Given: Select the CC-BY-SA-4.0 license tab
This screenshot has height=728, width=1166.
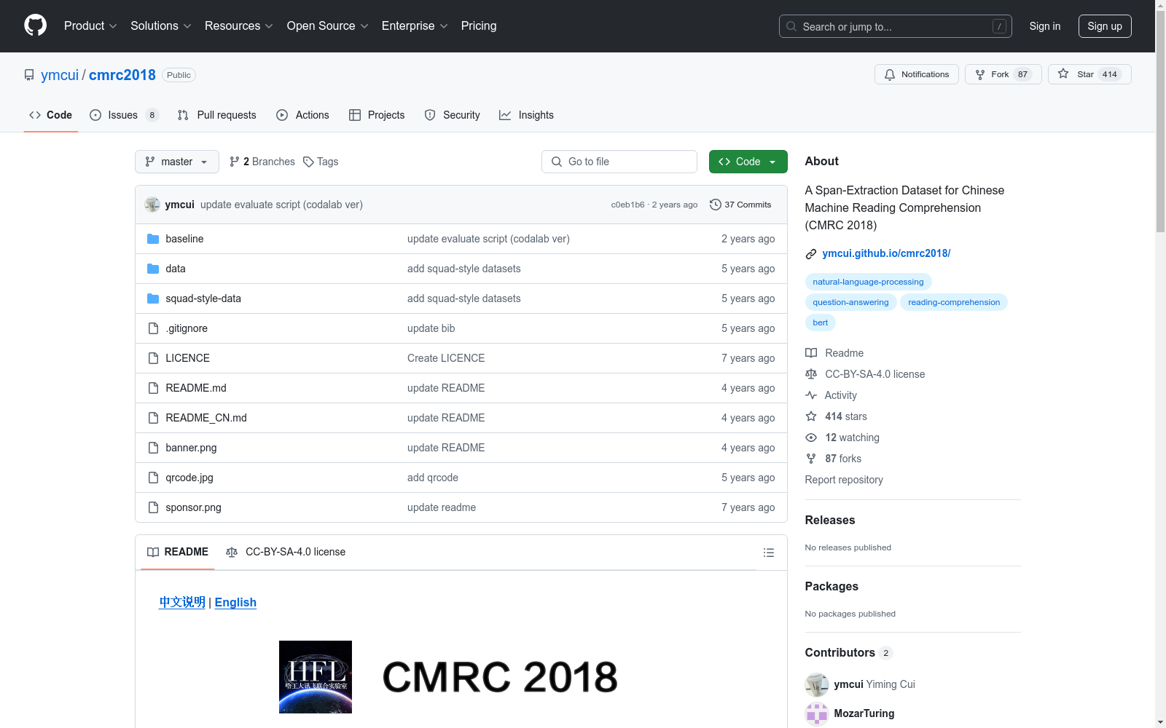Looking at the screenshot, I should (286, 552).
